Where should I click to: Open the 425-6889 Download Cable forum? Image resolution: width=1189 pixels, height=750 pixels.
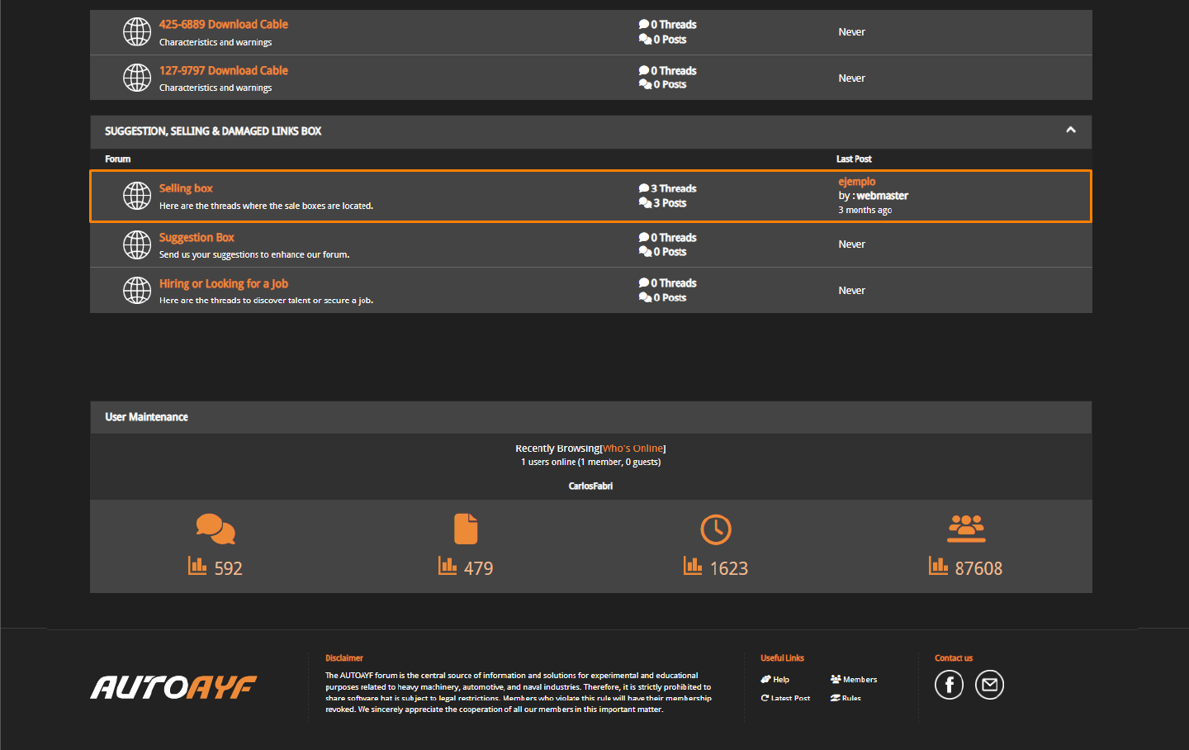224,25
